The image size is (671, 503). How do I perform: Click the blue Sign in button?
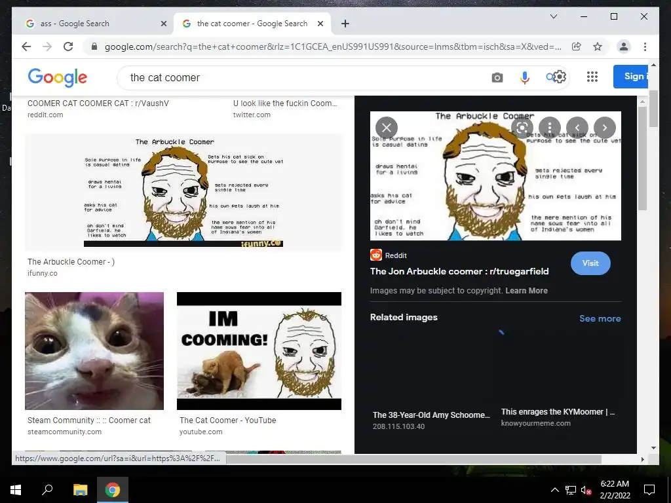click(x=631, y=77)
